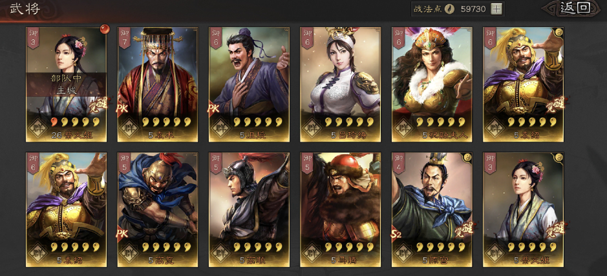Click the 战法点 coin icon
This screenshot has height=276, width=607.
(x=449, y=9)
